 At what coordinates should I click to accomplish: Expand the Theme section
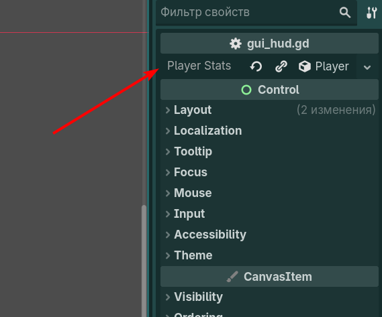click(x=269, y=255)
